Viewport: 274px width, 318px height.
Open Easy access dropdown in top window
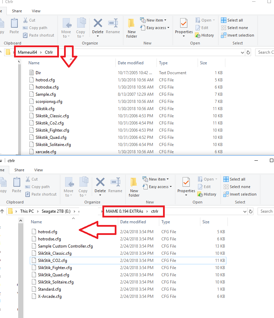(x=155, y=28)
